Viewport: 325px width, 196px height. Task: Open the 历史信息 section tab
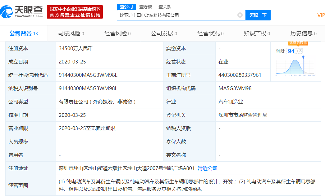pyautogui.click(x=303, y=33)
